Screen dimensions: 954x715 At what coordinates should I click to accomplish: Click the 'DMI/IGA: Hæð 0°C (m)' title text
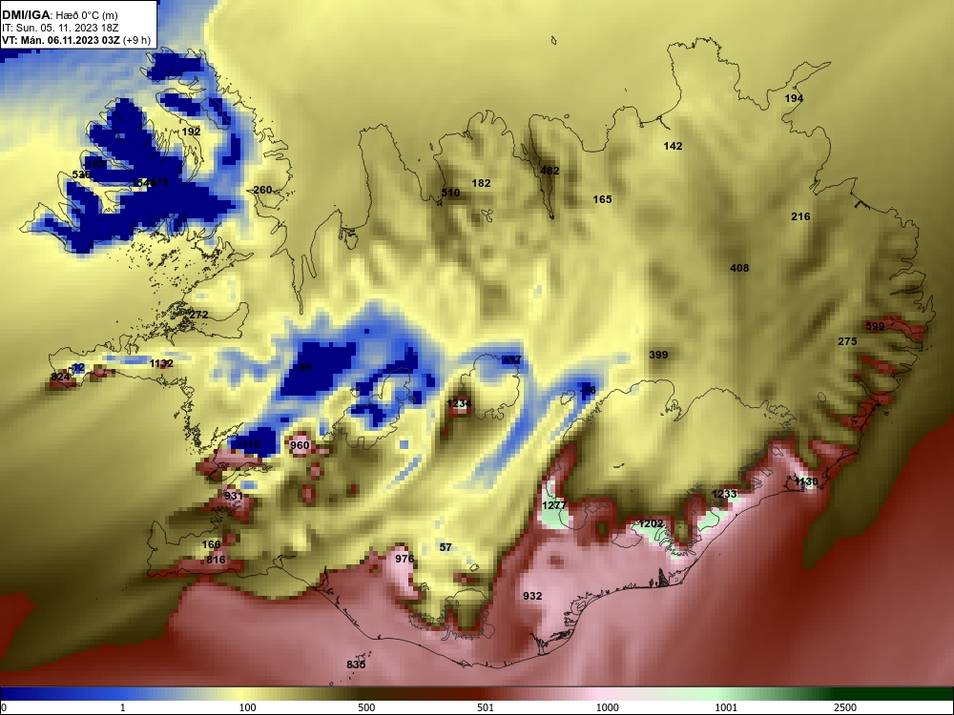(x=59, y=15)
